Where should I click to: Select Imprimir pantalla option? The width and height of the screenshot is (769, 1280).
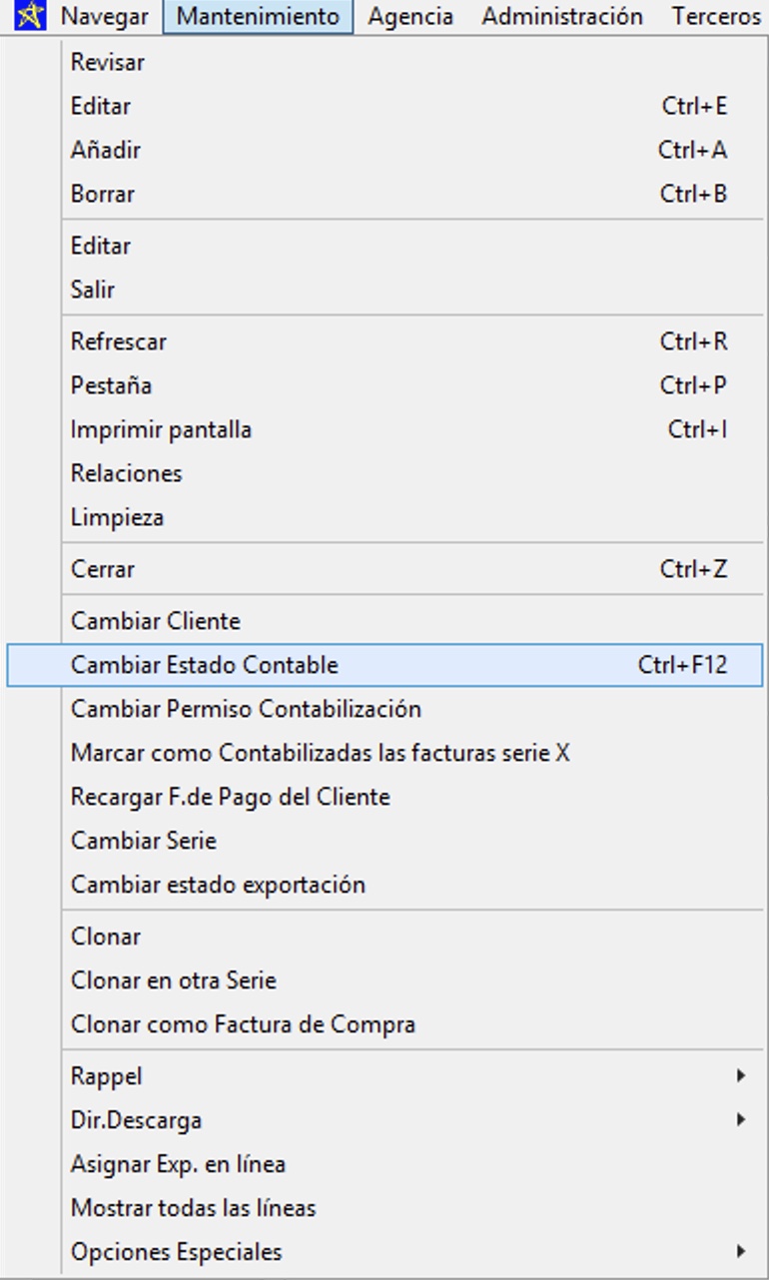[x=161, y=429]
